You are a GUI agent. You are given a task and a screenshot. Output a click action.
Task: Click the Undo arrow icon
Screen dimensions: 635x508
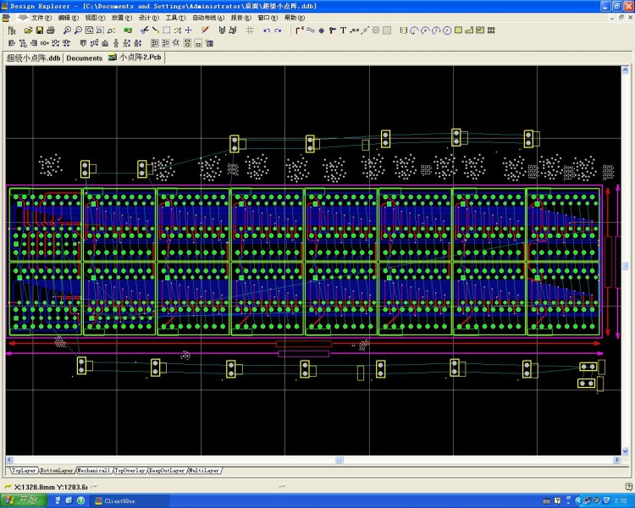pos(267,30)
